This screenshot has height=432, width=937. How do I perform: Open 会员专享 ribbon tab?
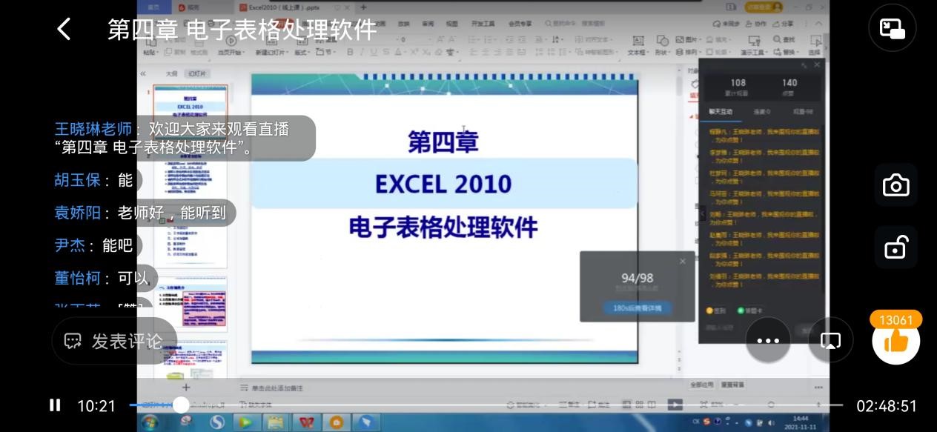(520, 24)
